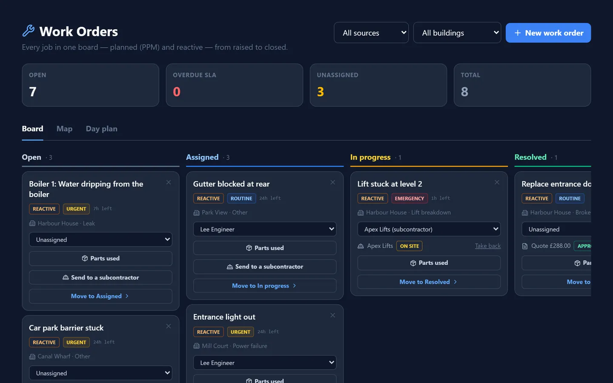
Task: Open the Unassigned dropdown on Car park barrier card
Action: coord(100,373)
